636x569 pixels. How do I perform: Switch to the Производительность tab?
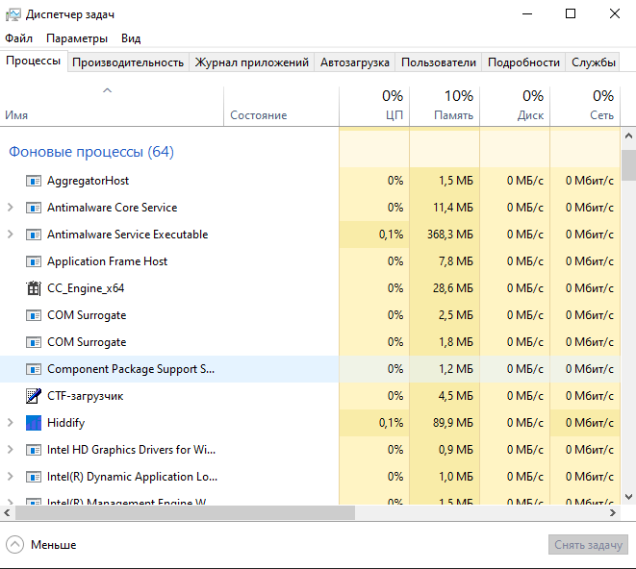128,62
